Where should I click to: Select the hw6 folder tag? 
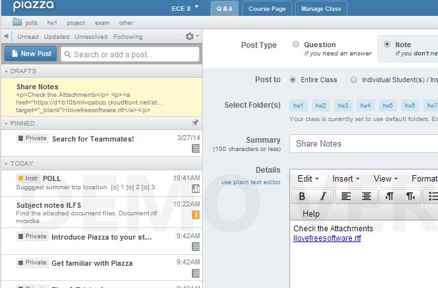pos(410,106)
